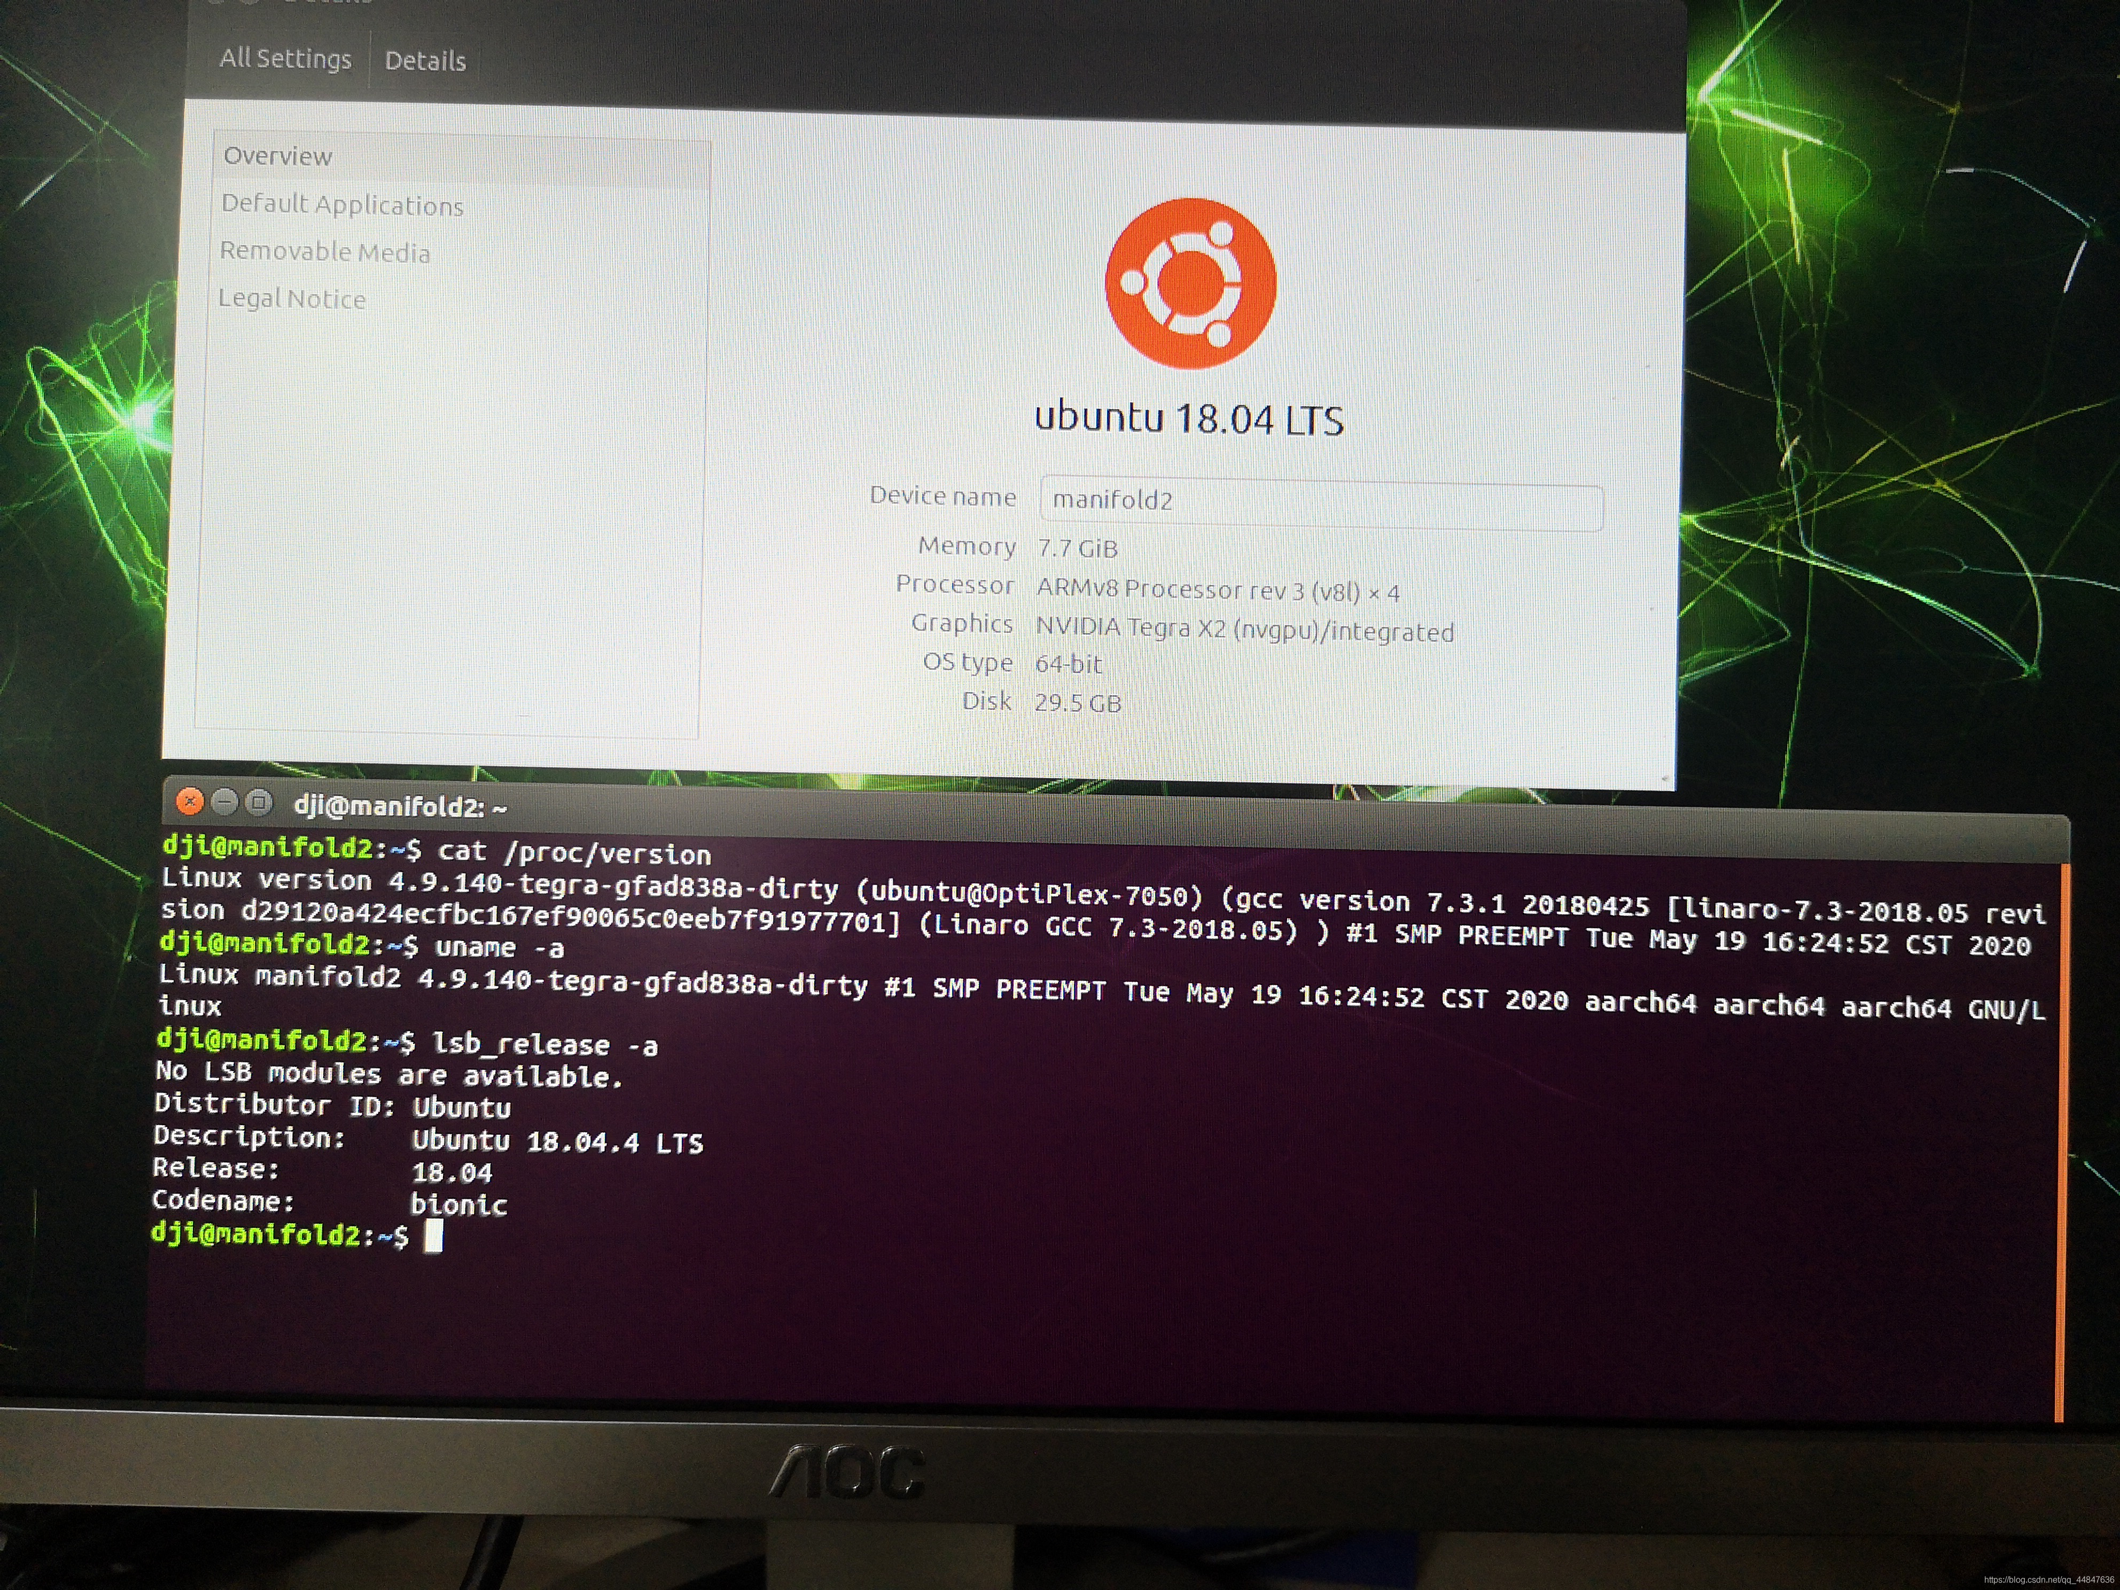Click the terminal cursor at last prompt
The image size is (2120, 1590).
point(433,1236)
